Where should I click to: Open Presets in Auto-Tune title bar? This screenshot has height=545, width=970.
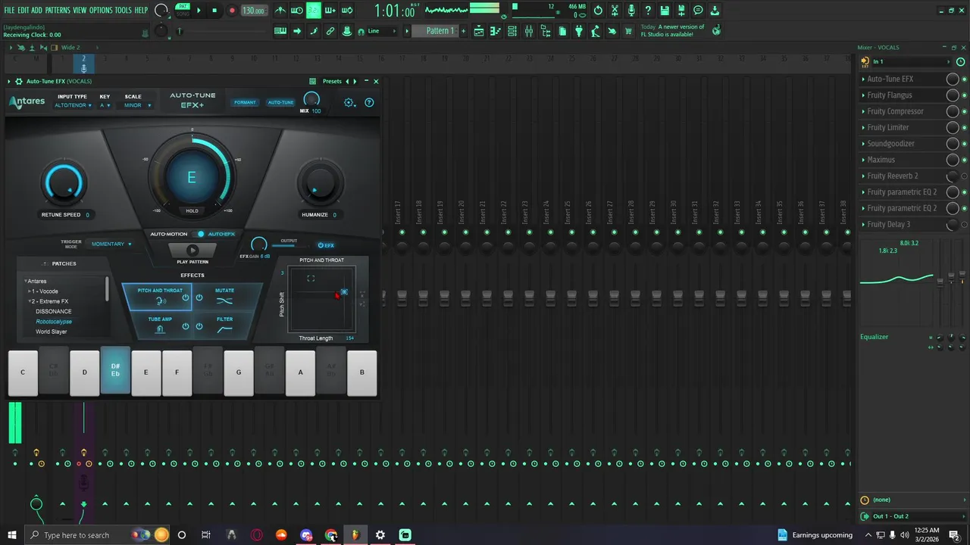point(332,81)
